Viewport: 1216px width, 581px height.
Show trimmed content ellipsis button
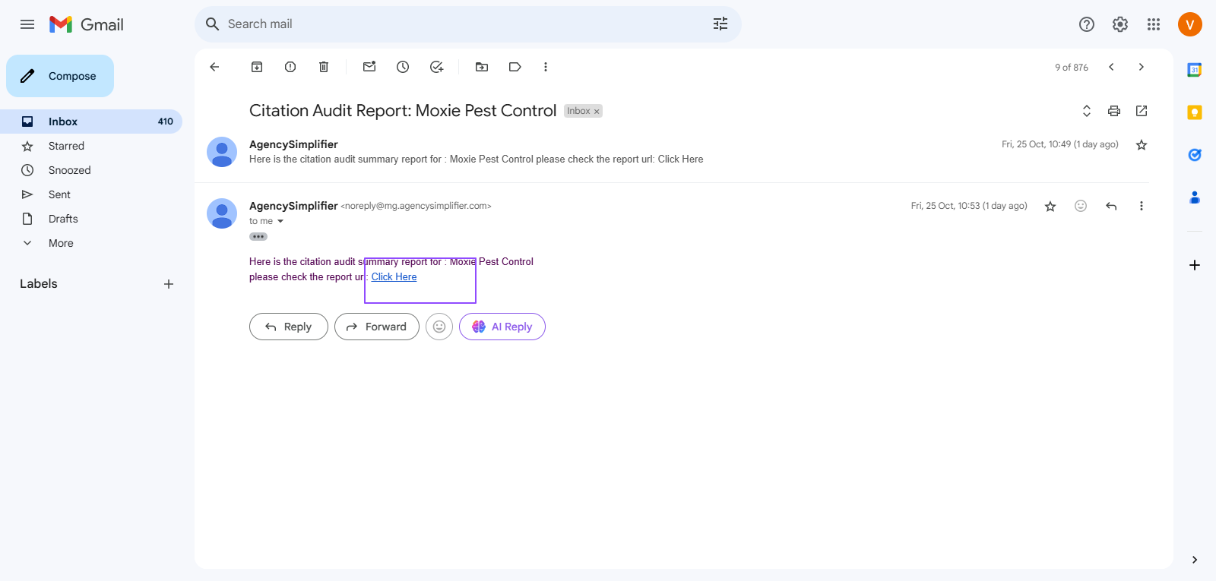coord(258,237)
